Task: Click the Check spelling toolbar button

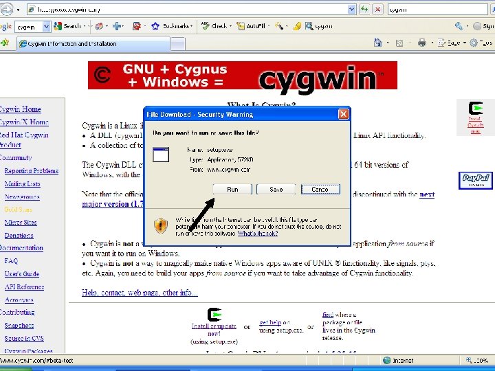Action: [x=216, y=26]
